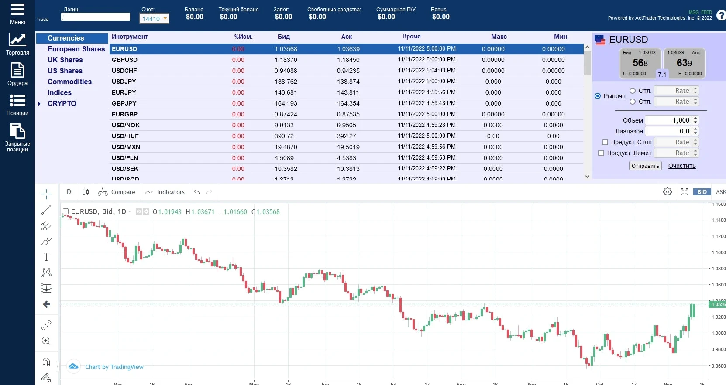The height and width of the screenshot is (385, 726).
Task: Click the back arrow in chart toolbar
Action: [x=46, y=304]
